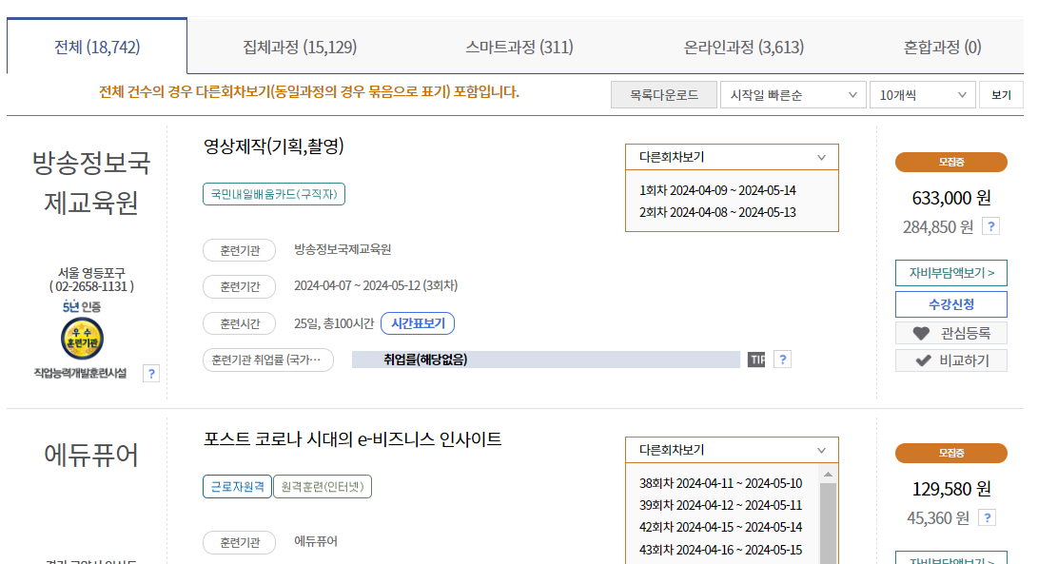Select 42회차 2024-04-15 ~ 2024-05-14 session
Screen dimensions: 1038x564
tap(720, 527)
